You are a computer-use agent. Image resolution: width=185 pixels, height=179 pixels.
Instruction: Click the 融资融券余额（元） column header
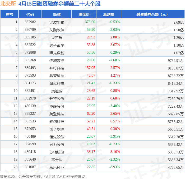153,14
